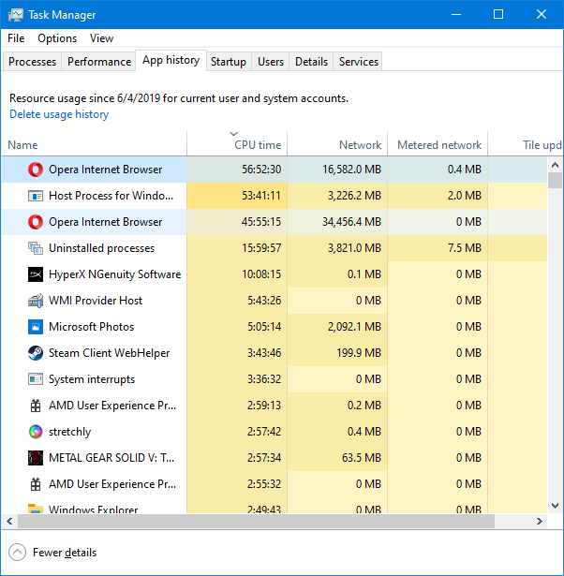Sort by the Network column header
The width and height of the screenshot is (564, 576).
337,143
